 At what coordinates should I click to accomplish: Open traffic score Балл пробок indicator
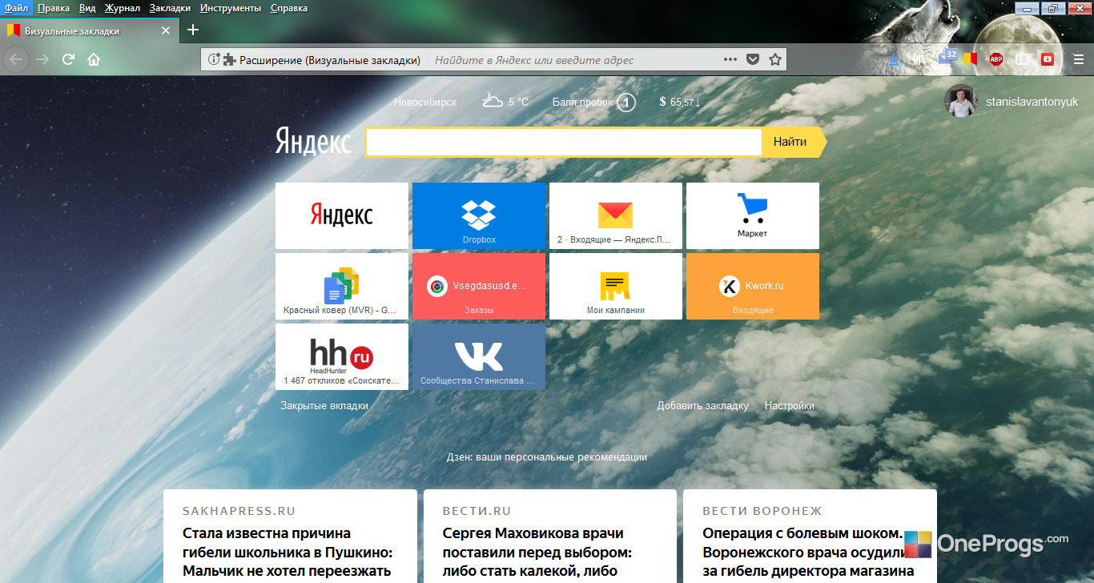click(x=594, y=102)
